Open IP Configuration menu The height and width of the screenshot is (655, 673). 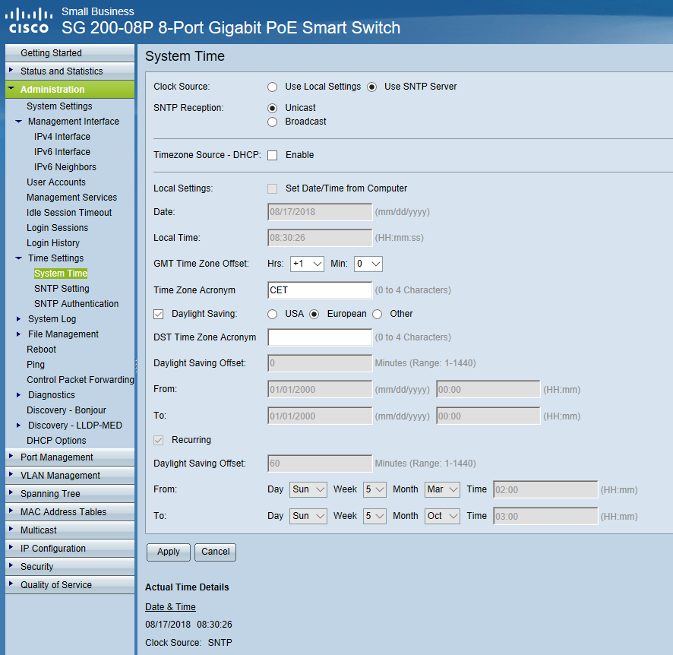(70, 549)
